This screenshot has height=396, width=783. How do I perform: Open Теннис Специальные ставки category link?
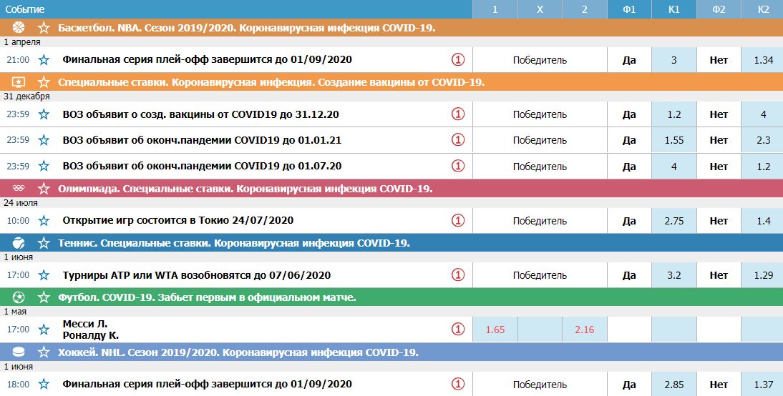234,243
